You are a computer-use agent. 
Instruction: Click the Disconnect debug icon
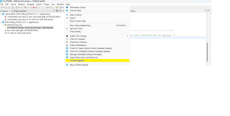pyautogui.click(x=36, y=7)
